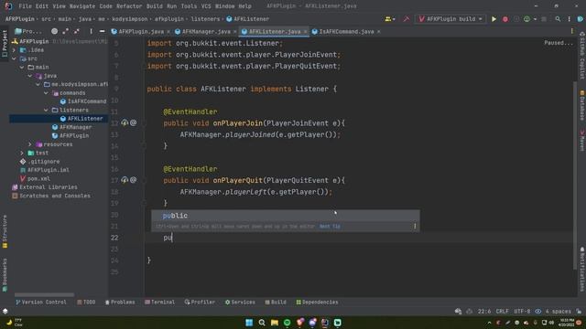The image size is (586, 329).
Task: Open the Build tool window
Action: coord(276,302)
